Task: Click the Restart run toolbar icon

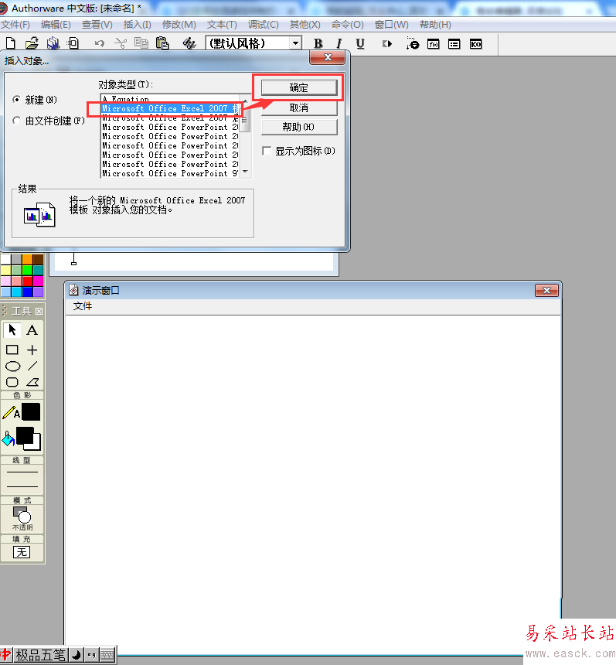Action: 387,43
